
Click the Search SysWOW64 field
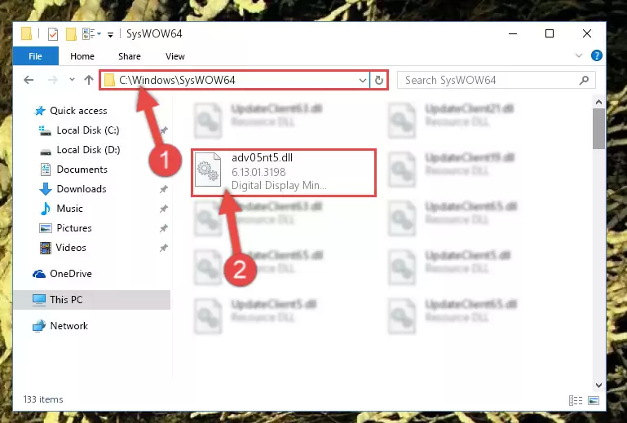[497, 81]
